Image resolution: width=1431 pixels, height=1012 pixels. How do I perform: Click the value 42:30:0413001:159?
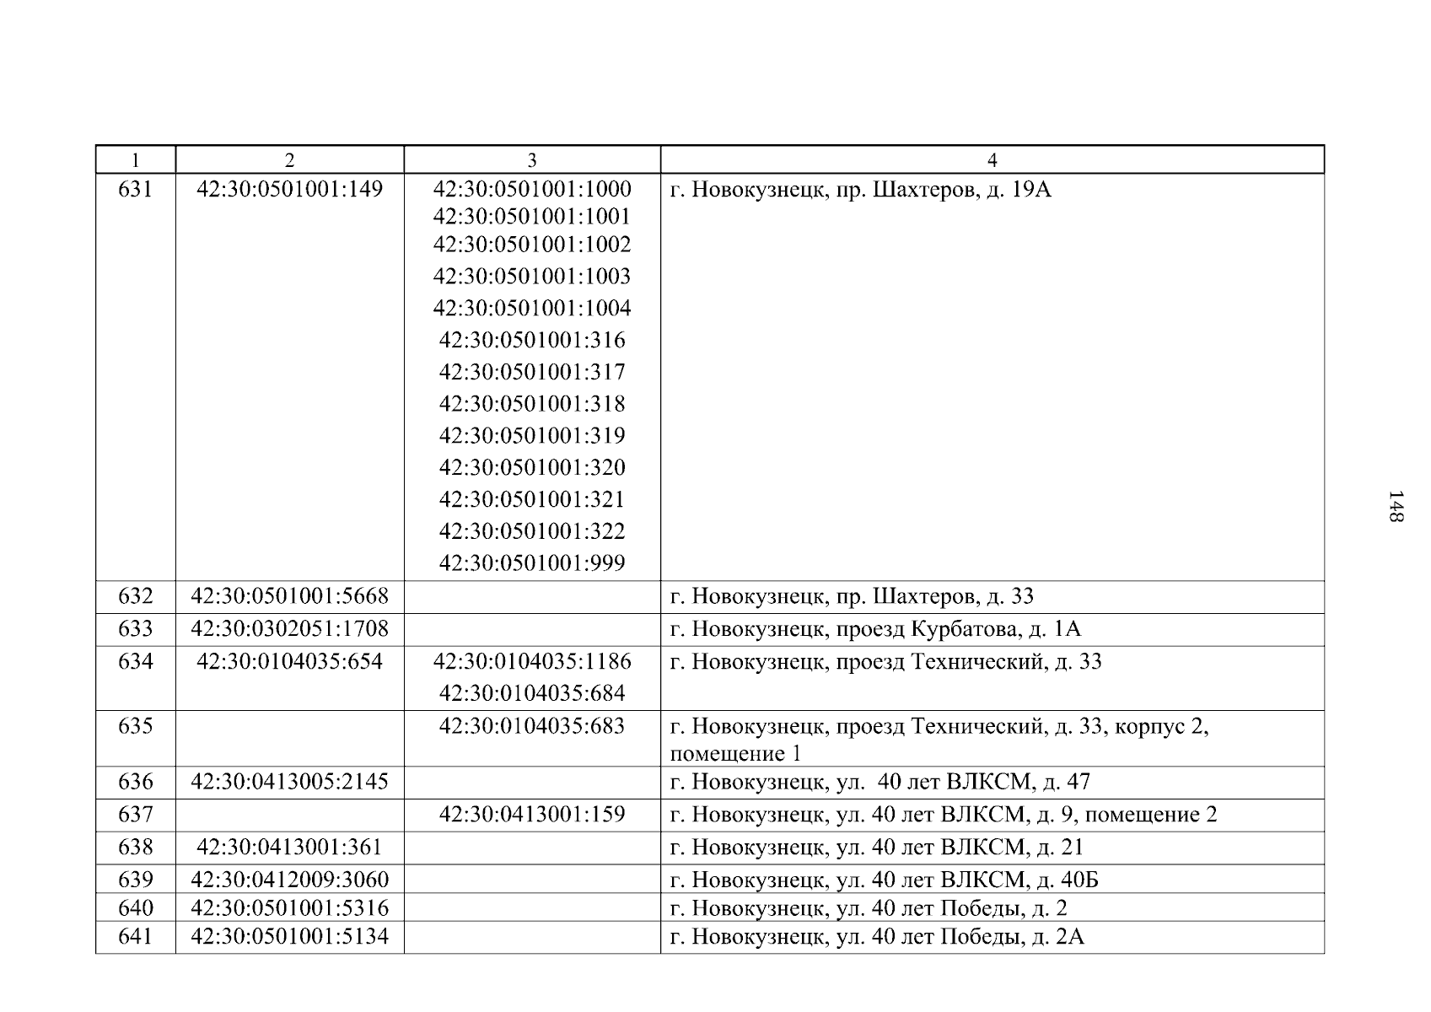pos(532,815)
